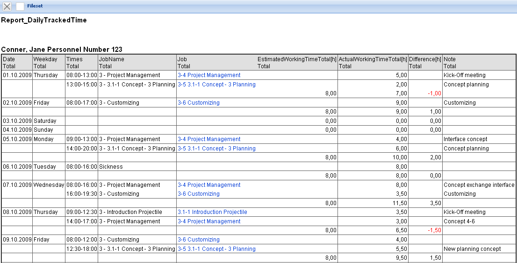Screen dimensions: 517x263
Task: Close the report with the X icon
Action: [7, 7]
